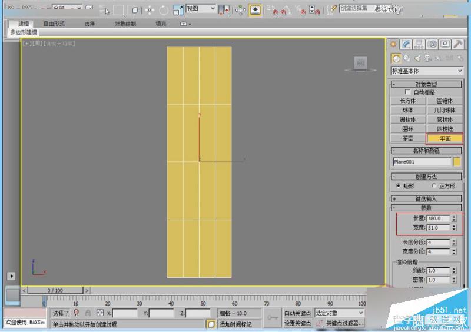This screenshot has height=332, width=471.
Task: Click the Plane001 name field
Action: pos(422,162)
